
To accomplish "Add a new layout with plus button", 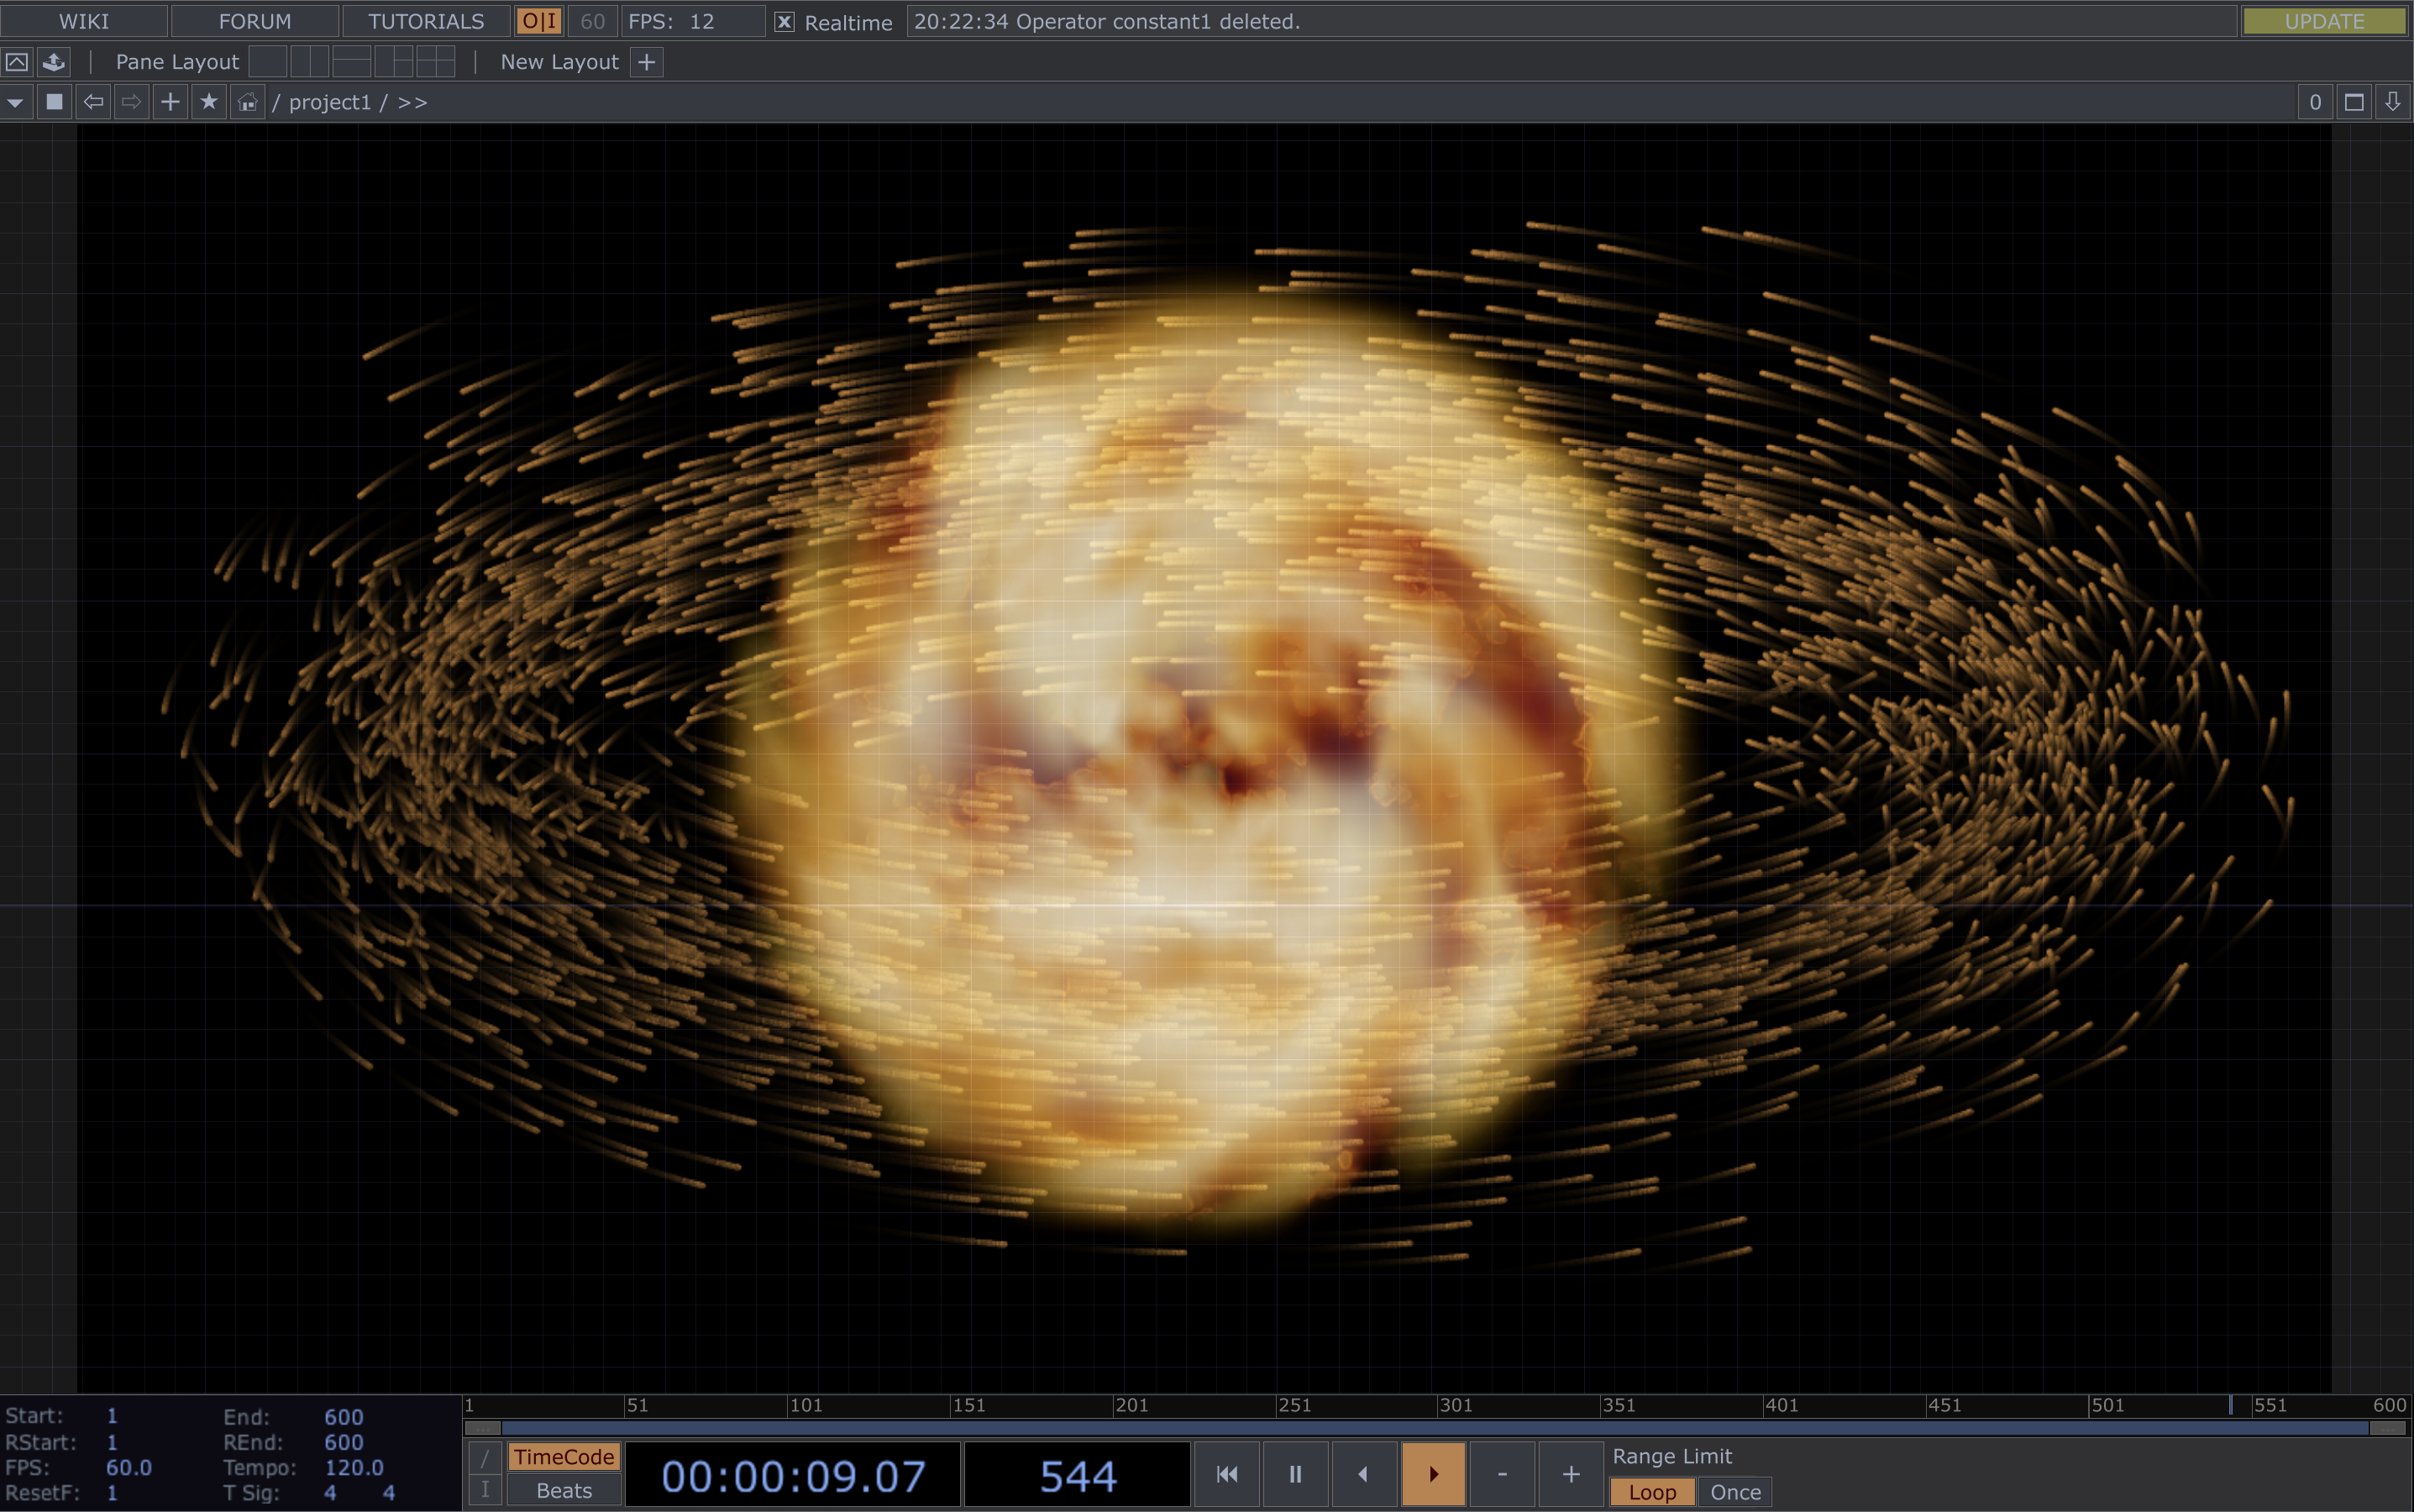I will click(647, 62).
